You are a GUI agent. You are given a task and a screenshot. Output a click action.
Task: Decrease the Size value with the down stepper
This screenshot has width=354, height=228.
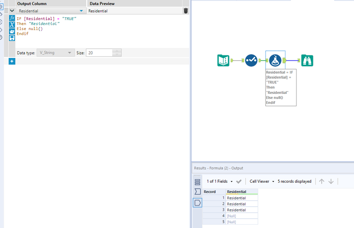[117, 55]
